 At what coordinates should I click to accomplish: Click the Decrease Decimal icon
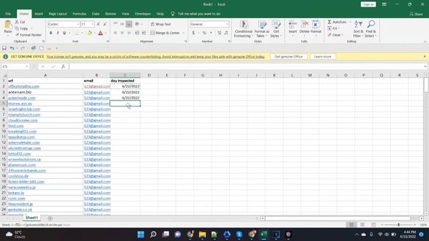click(227, 33)
